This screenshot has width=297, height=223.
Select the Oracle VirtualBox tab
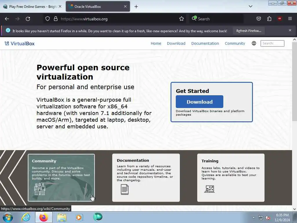(98, 6)
